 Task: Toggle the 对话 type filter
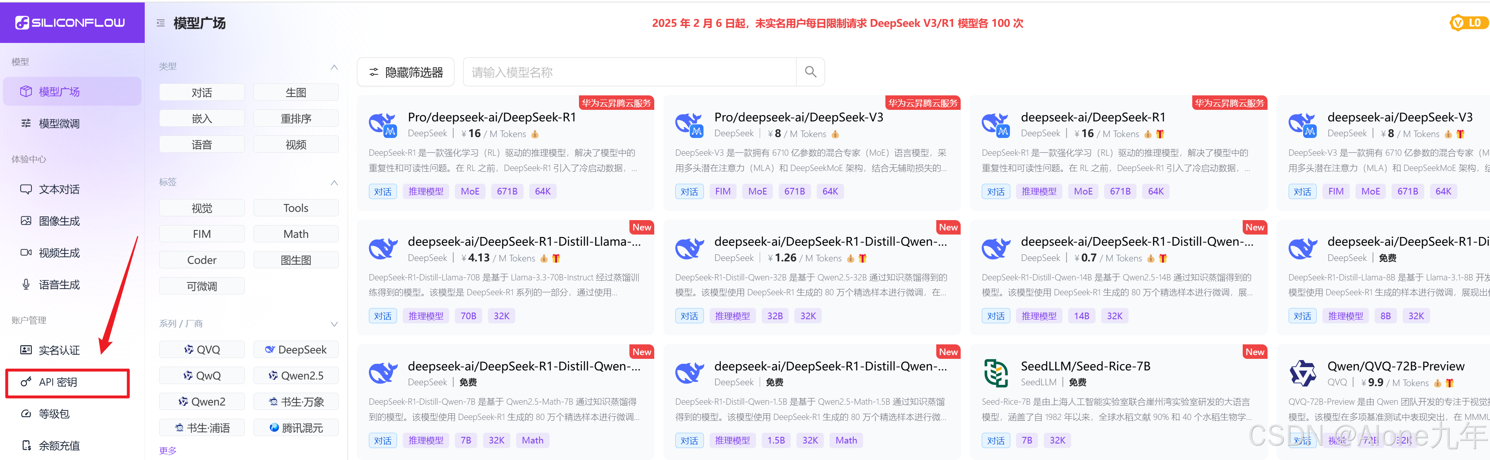(201, 92)
